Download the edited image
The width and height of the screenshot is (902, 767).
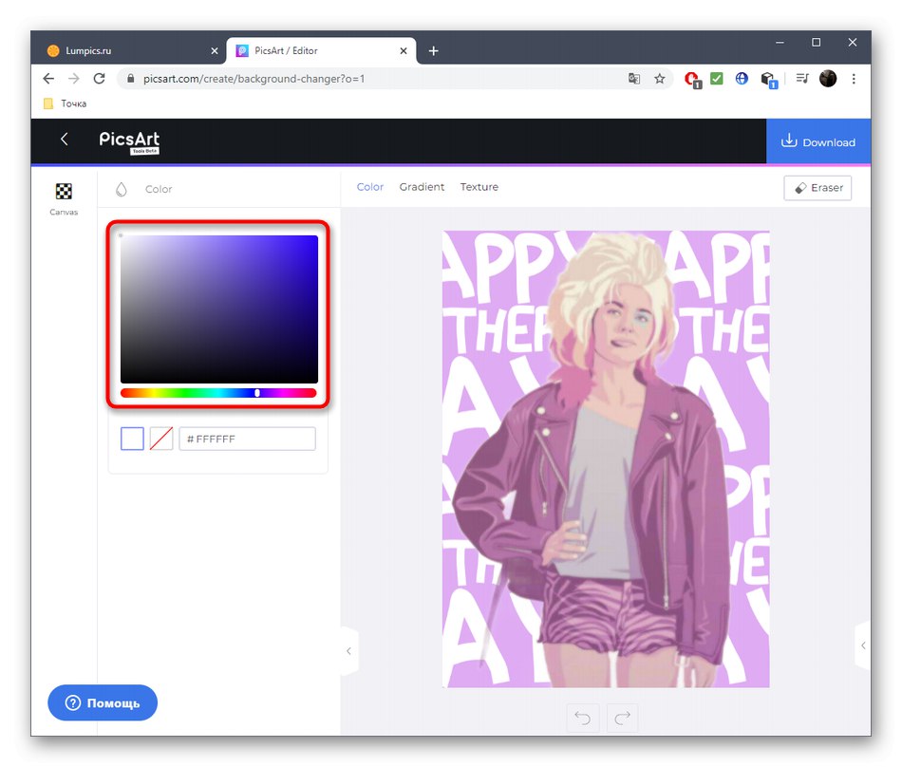pos(818,142)
